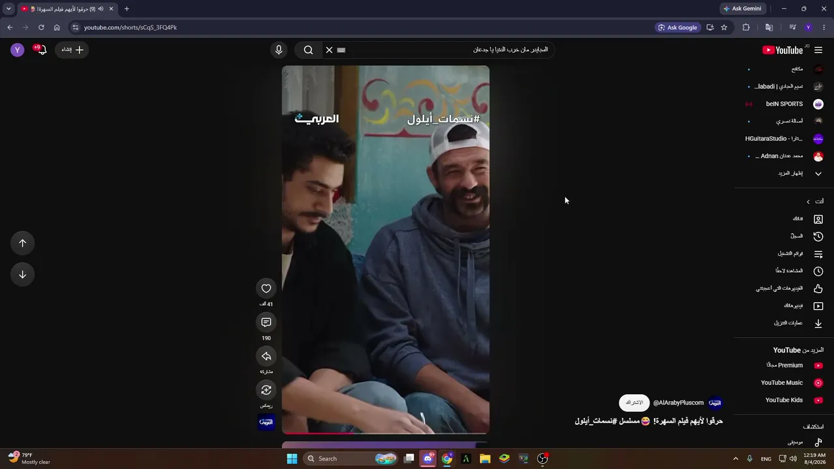Screen dimensions: 834x469
Task: Click the AlAraby channel avatar beside the handle
Action: [x=715, y=403]
